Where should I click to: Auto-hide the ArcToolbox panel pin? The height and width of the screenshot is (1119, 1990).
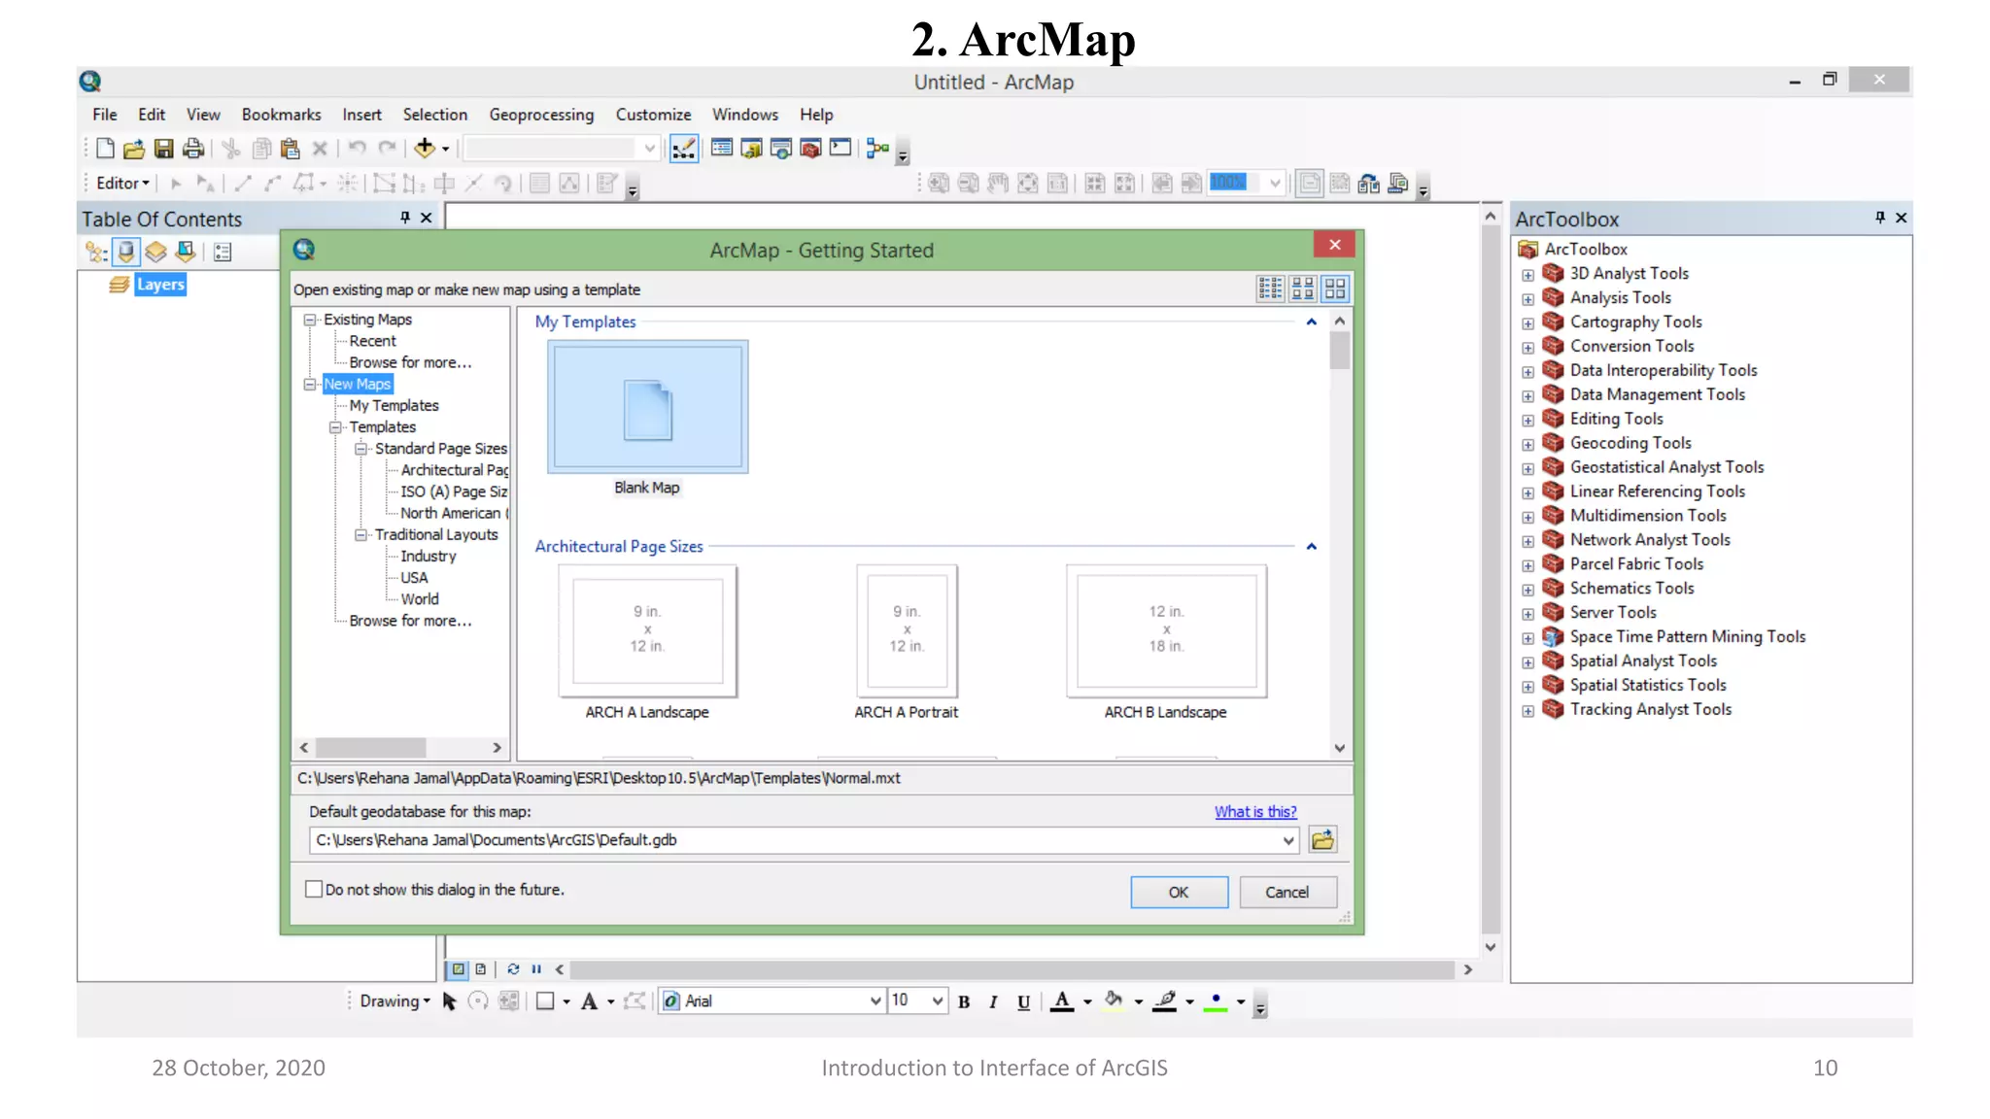[1879, 218]
